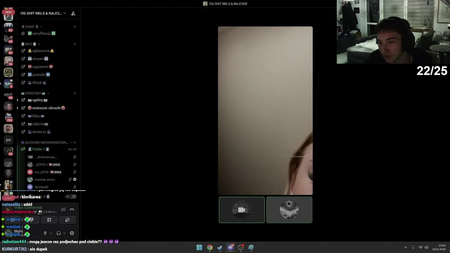Open the gta server icon with 25 badge
450x253 pixels.
tap(8, 50)
